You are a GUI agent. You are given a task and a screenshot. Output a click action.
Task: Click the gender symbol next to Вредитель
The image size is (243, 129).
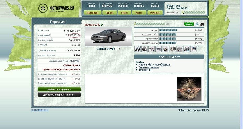click(102, 25)
